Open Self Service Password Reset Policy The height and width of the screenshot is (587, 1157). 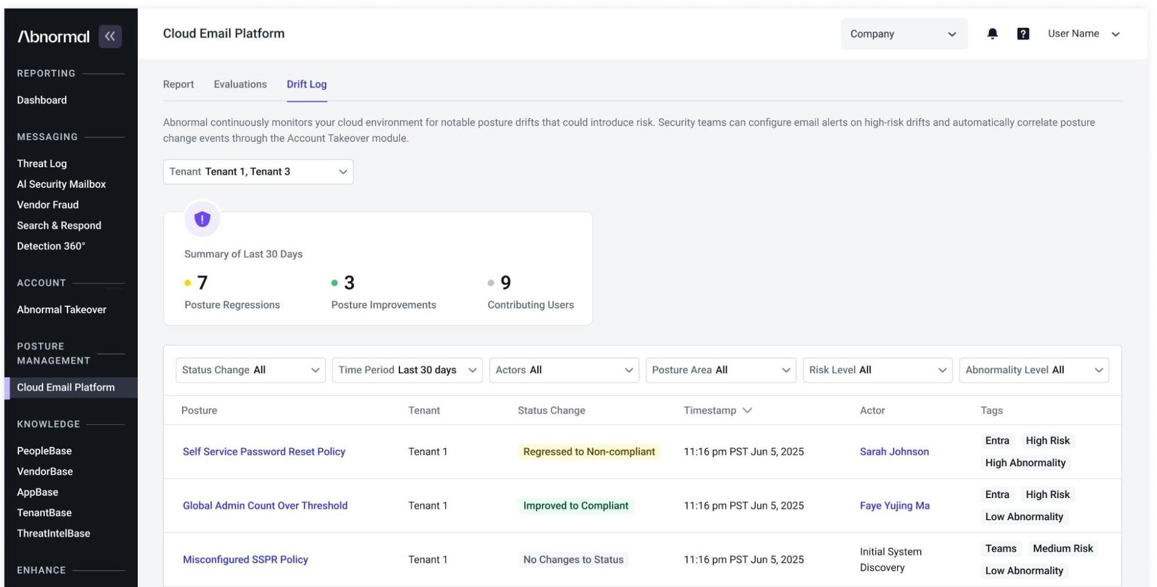pos(264,452)
